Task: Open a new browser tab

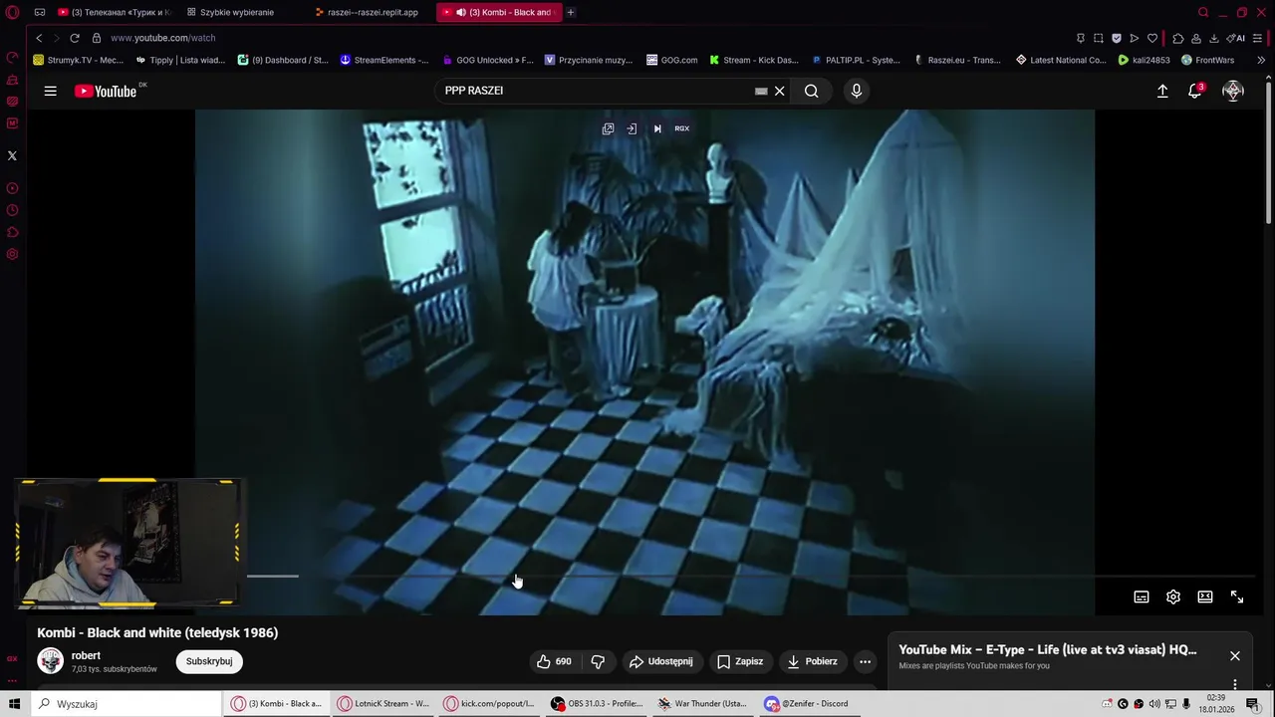Action: (571, 12)
